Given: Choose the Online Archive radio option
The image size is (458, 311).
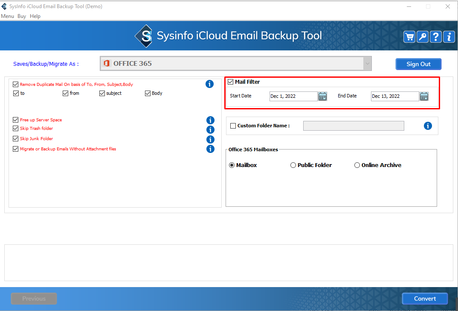Looking at the screenshot, I should coord(357,165).
